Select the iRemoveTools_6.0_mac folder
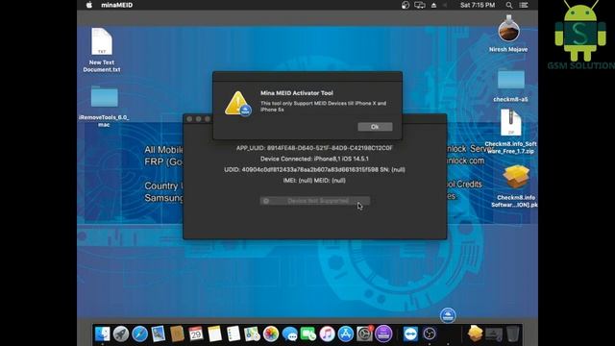 [x=104, y=106]
